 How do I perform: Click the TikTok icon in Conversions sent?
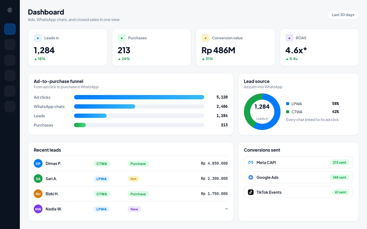tap(251, 192)
